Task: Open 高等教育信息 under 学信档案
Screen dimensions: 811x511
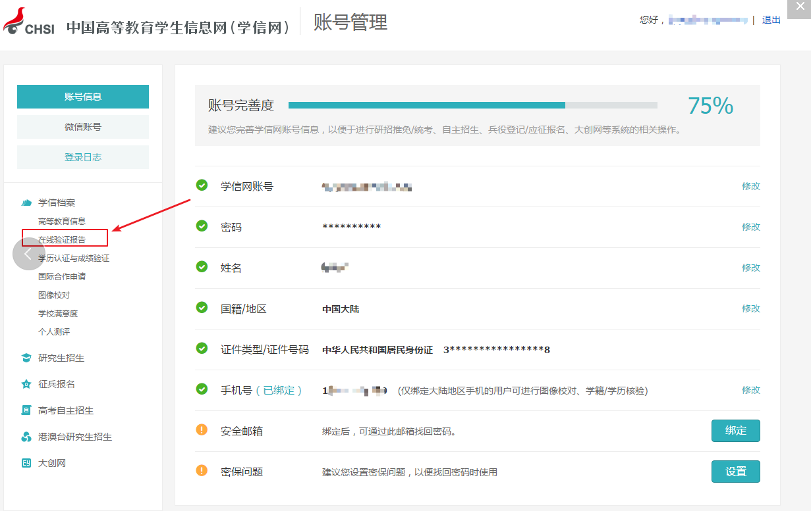Action: pos(62,221)
